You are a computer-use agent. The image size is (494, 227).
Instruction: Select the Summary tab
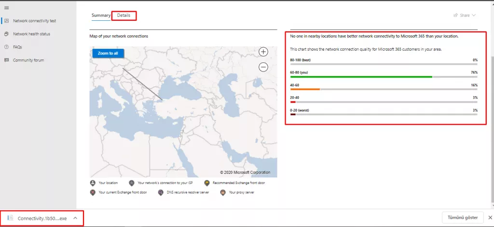pyautogui.click(x=101, y=15)
